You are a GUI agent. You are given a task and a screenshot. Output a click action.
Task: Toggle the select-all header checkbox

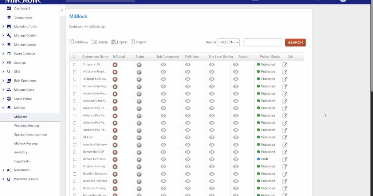(75, 56)
